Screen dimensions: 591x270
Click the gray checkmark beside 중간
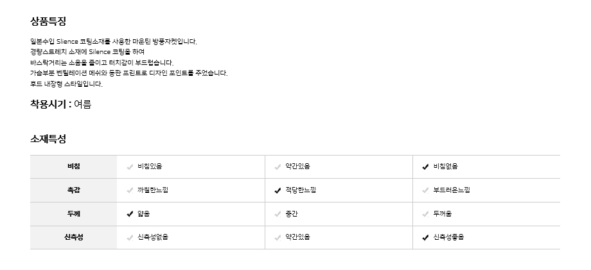(x=278, y=214)
